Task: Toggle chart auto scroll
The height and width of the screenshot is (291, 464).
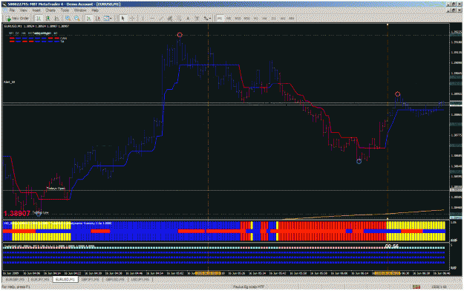Action: [x=89, y=19]
